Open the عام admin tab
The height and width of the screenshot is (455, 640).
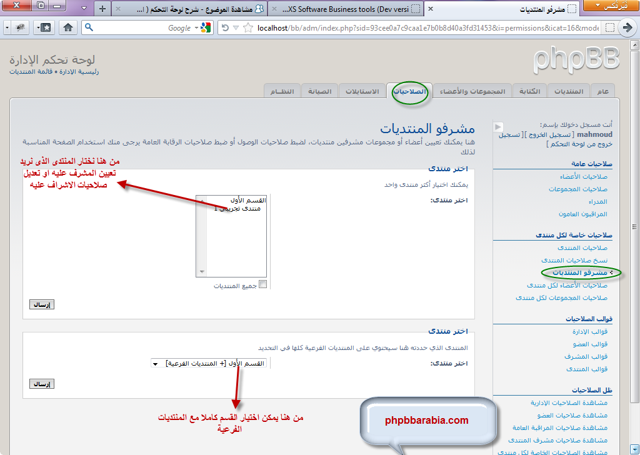[x=602, y=91]
